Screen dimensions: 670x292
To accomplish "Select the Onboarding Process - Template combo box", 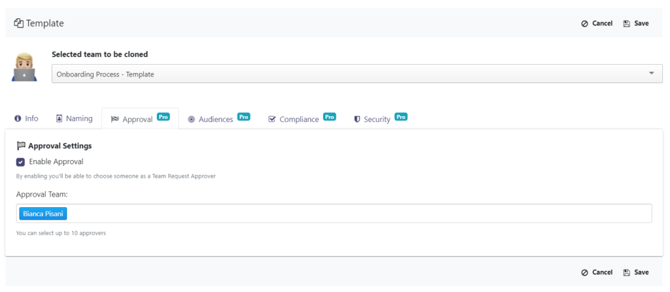I will [x=357, y=74].
